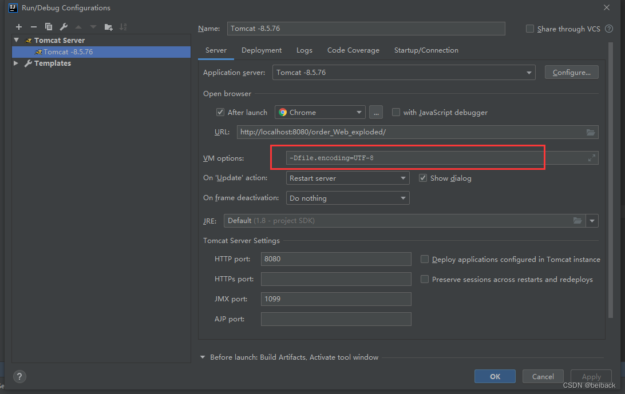The height and width of the screenshot is (394, 625).
Task: Enable the with JavaScript debugger option
Action: click(396, 112)
